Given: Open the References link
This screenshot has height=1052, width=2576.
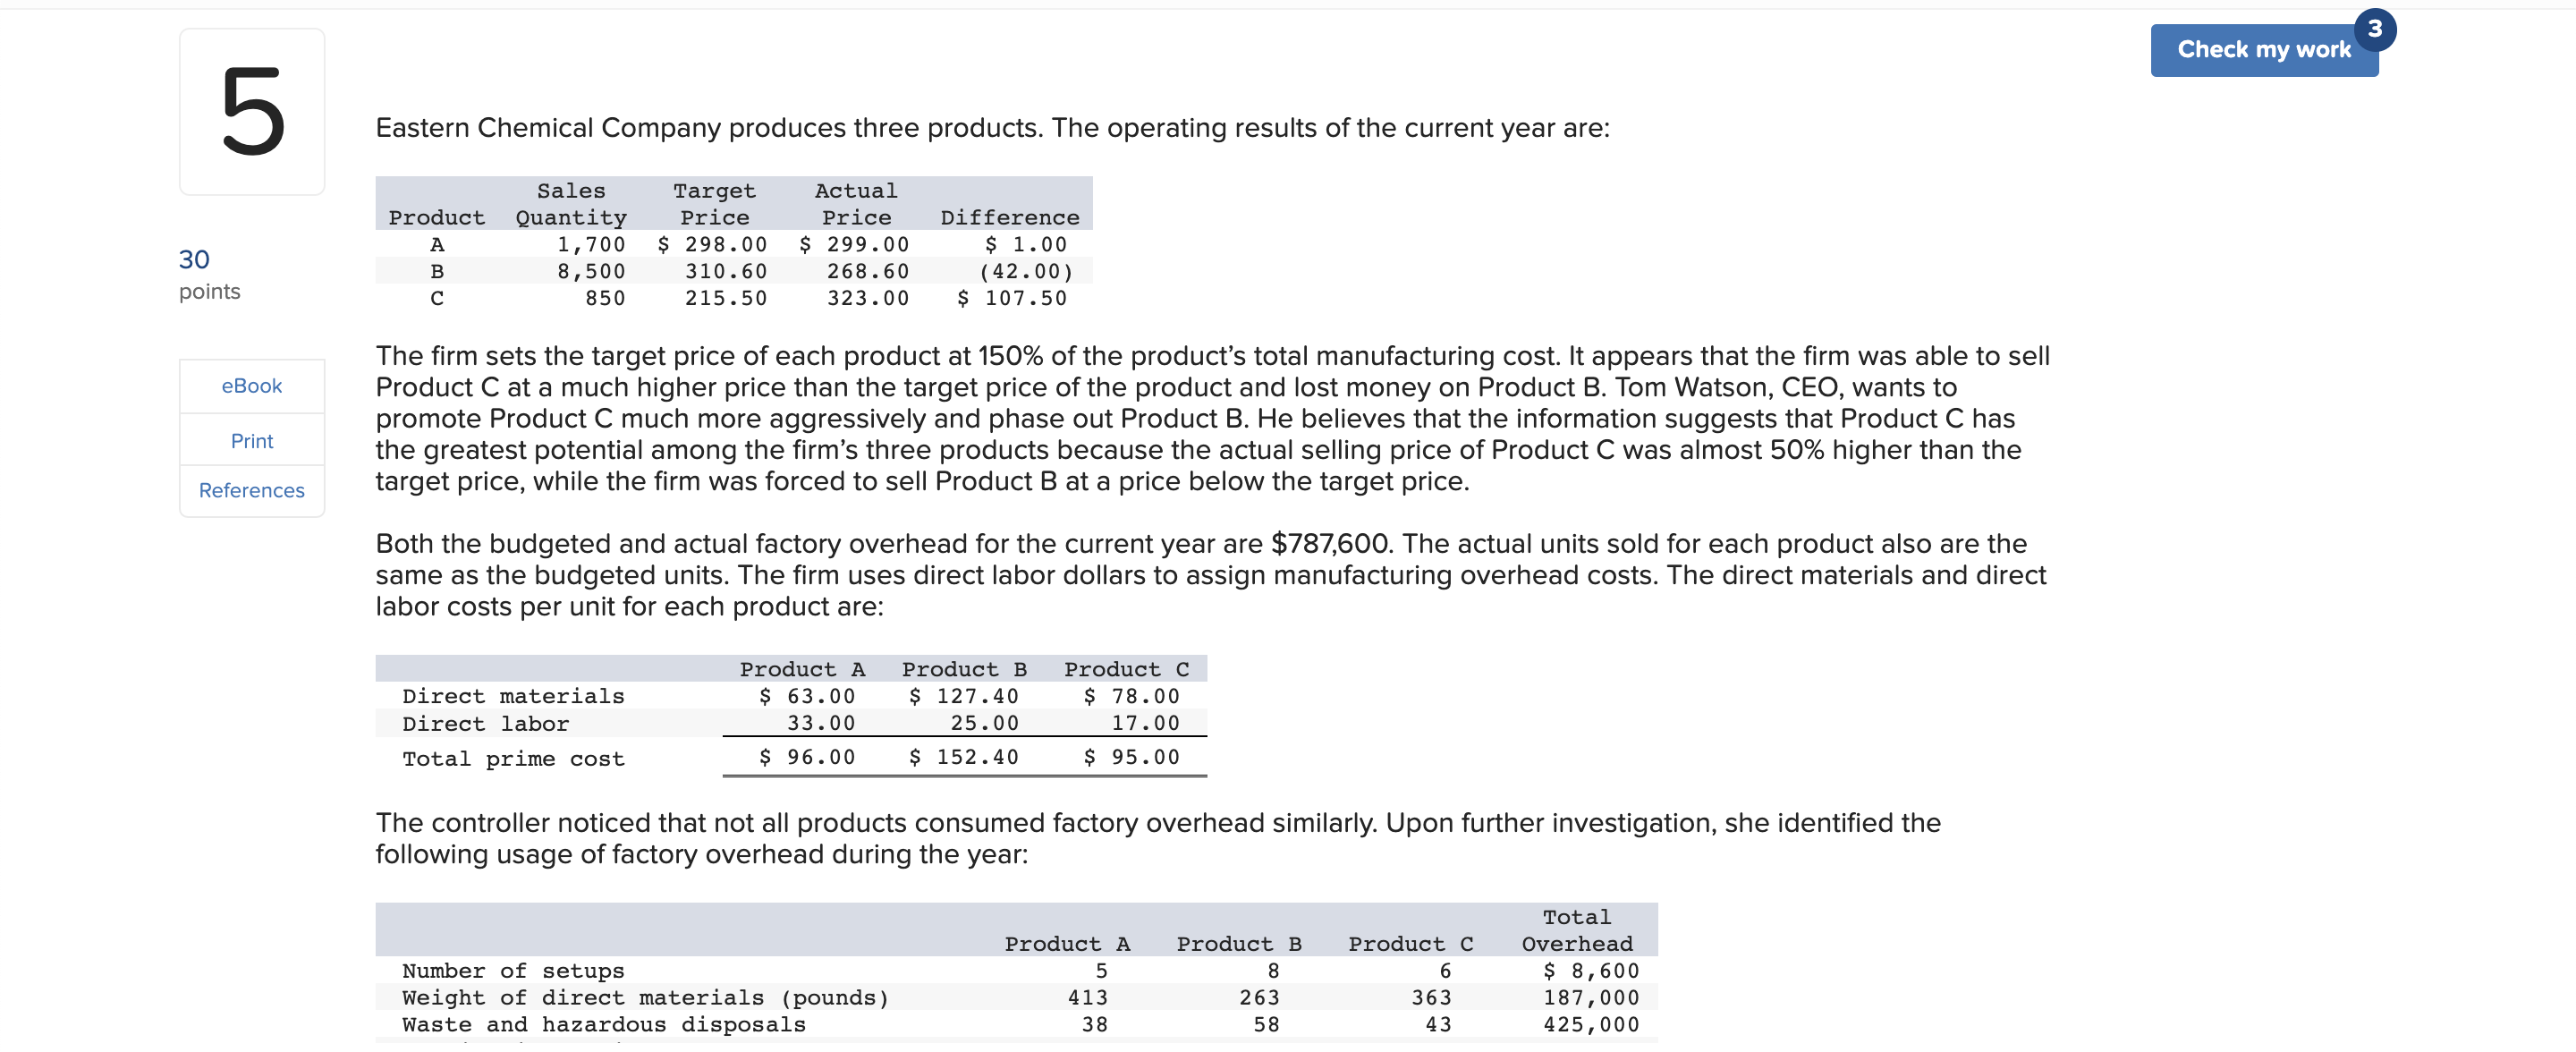Looking at the screenshot, I should 252,490.
